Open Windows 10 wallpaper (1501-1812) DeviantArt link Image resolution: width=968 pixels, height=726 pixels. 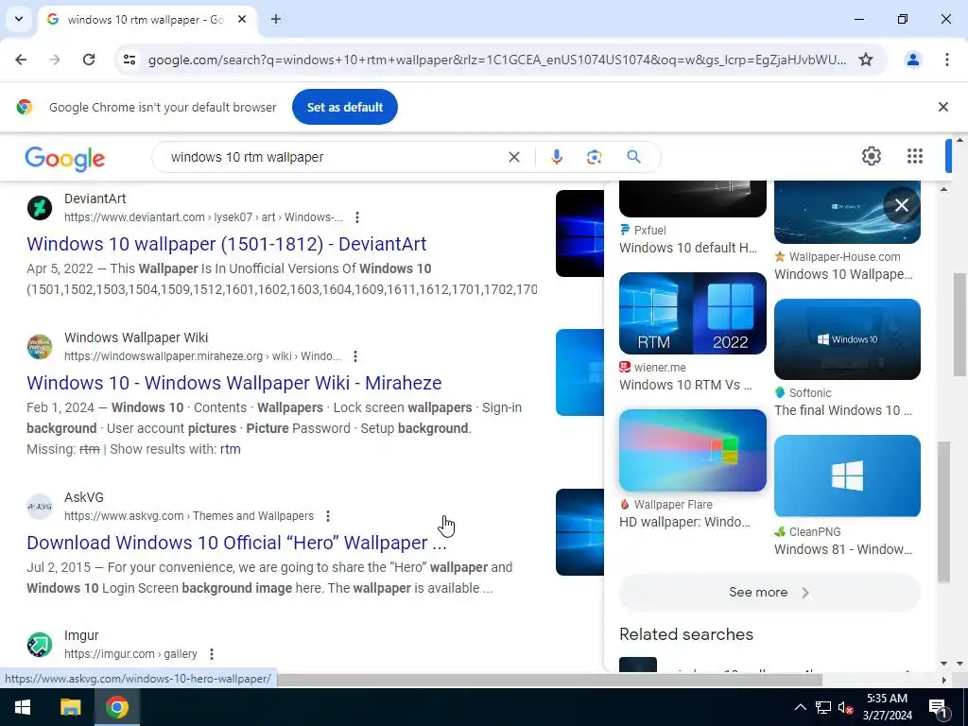click(227, 244)
